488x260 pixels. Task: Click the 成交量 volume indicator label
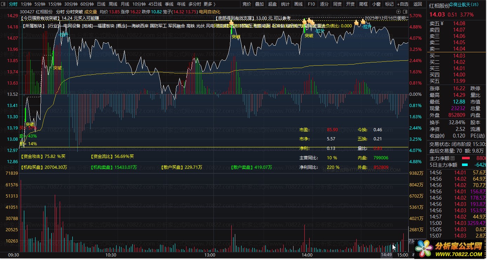click(91, 12)
